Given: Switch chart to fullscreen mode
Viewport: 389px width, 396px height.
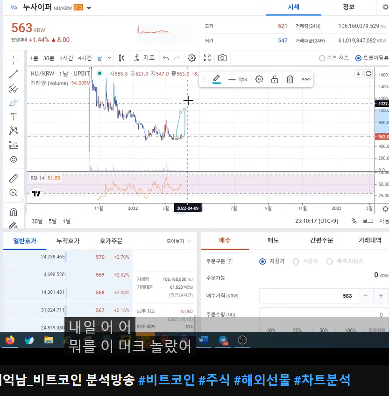Looking at the screenshot, I should pos(207,58).
